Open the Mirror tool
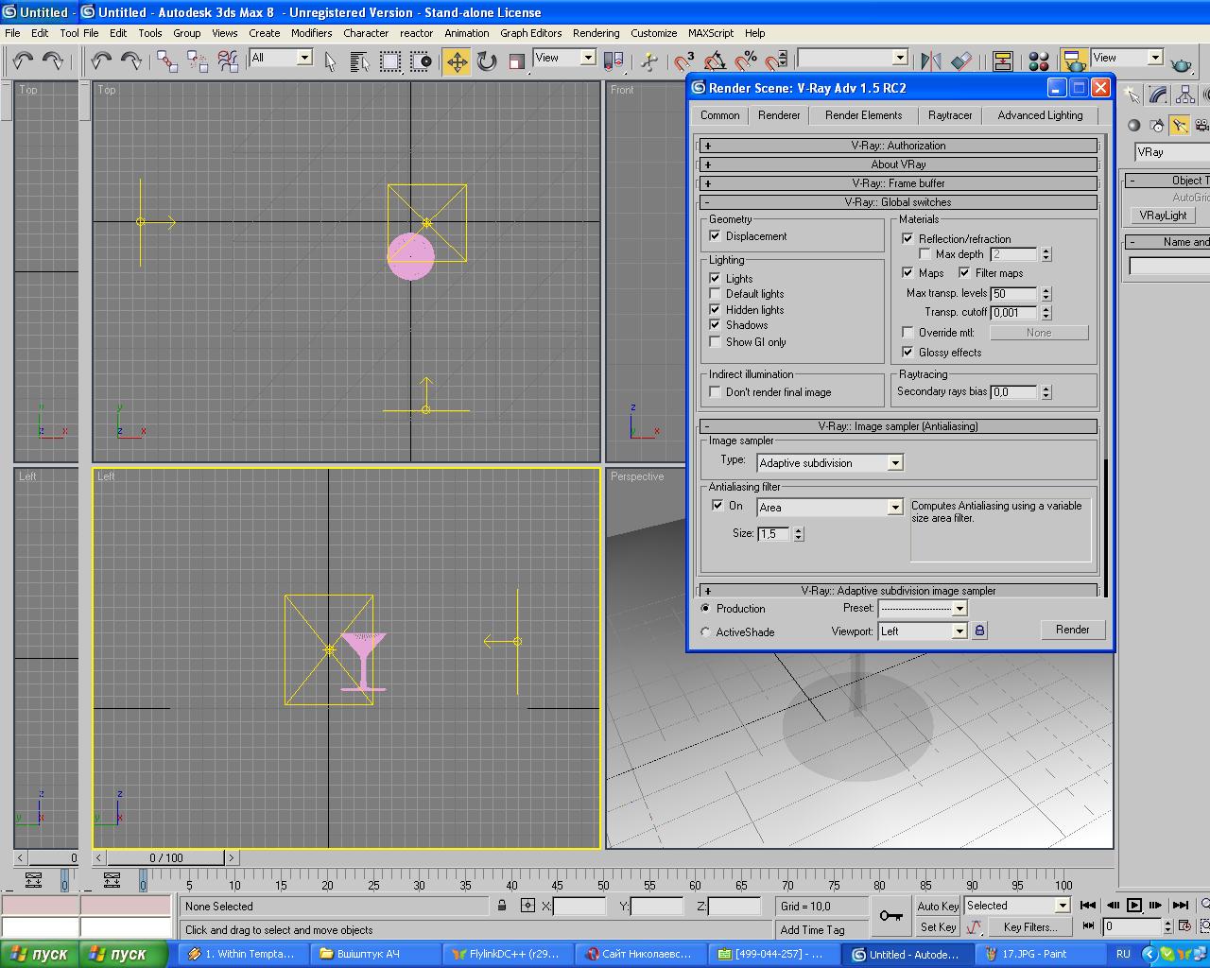Viewport: 1210px width, 968px height. 931,61
